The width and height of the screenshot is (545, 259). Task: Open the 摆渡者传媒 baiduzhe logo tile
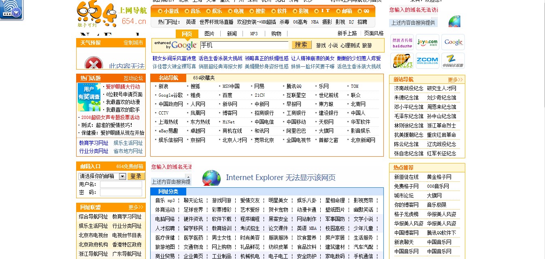pyautogui.click(x=402, y=42)
